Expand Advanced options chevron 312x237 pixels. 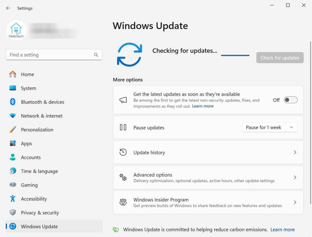[x=295, y=178]
